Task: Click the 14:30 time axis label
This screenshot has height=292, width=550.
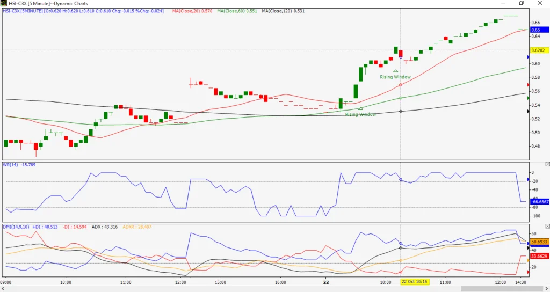Action: coord(521,282)
